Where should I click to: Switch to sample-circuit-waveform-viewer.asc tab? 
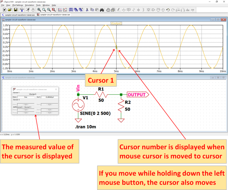pos(18,15)
